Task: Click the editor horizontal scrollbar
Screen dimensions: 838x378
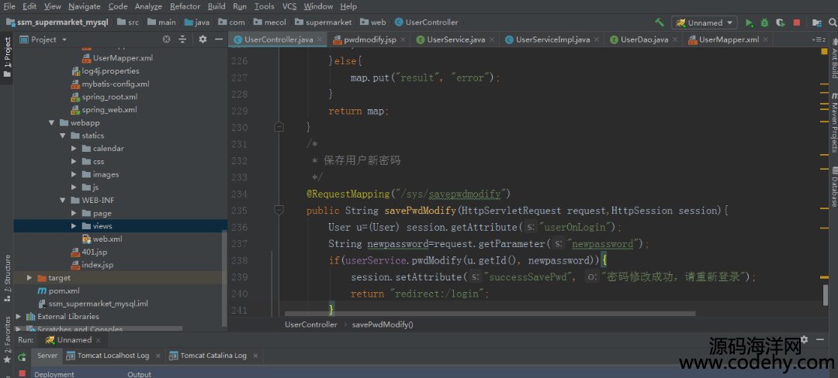Action: tap(490, 314)
